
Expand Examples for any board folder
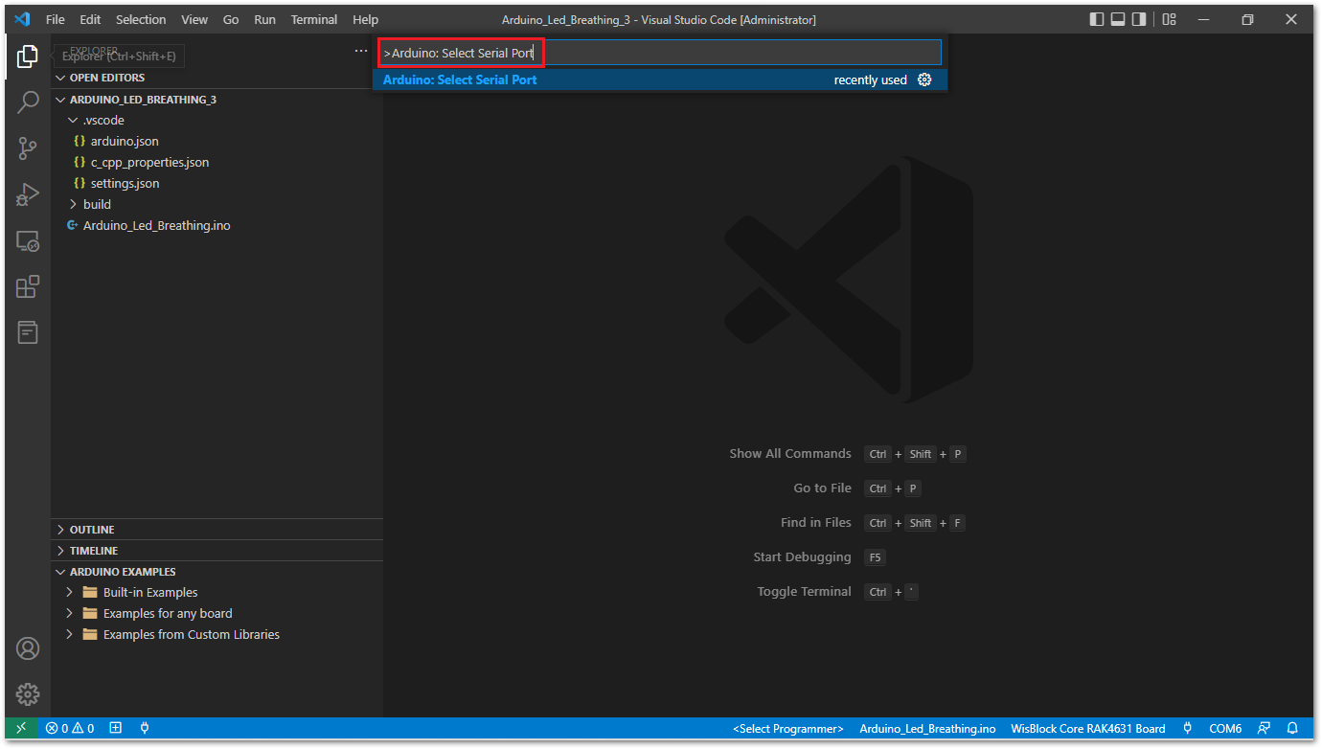(x=217, y=614)
